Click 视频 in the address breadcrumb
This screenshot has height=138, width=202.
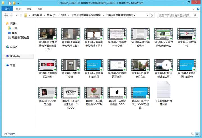click(x=64, y=15)
